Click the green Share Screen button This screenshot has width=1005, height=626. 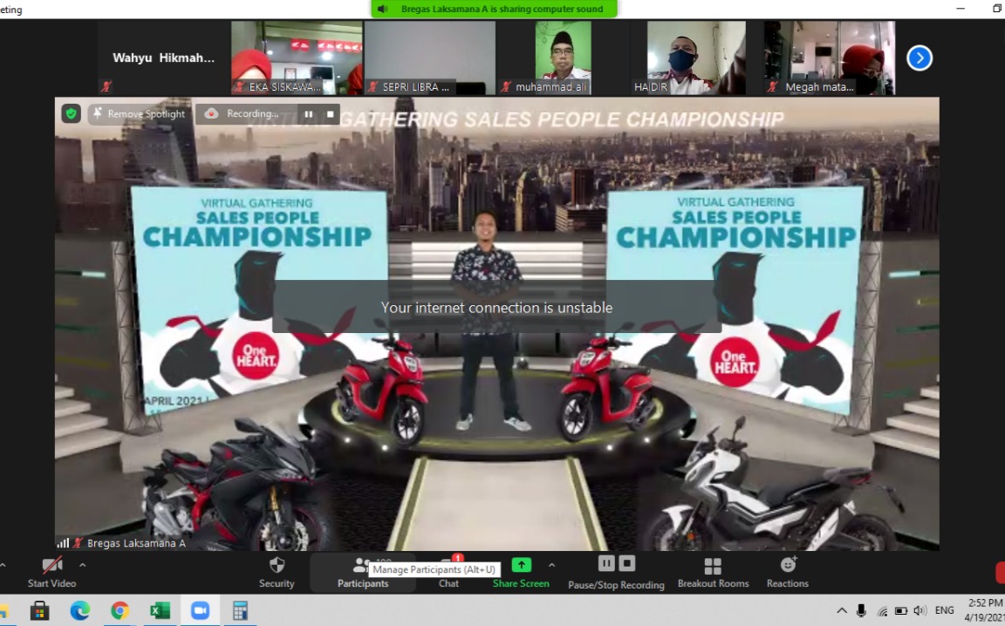521,572
